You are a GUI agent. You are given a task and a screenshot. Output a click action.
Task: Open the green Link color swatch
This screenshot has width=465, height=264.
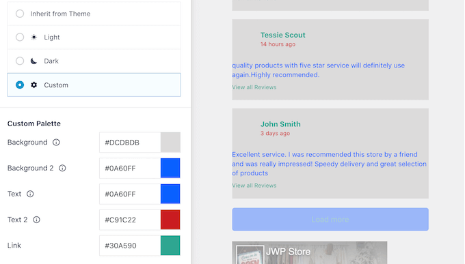pyautogui.click(x=170, y=246)
